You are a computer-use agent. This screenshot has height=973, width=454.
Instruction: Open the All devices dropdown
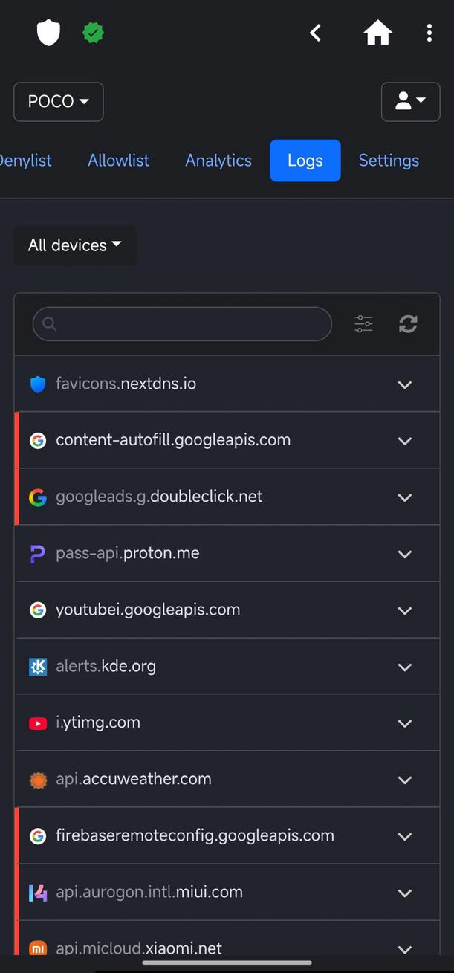coord(74,245)
